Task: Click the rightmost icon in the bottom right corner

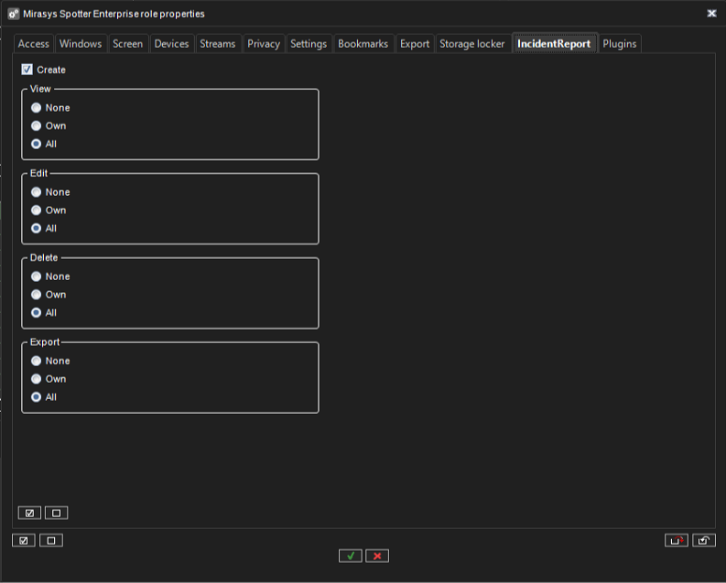Action: [x=703, y=540]
